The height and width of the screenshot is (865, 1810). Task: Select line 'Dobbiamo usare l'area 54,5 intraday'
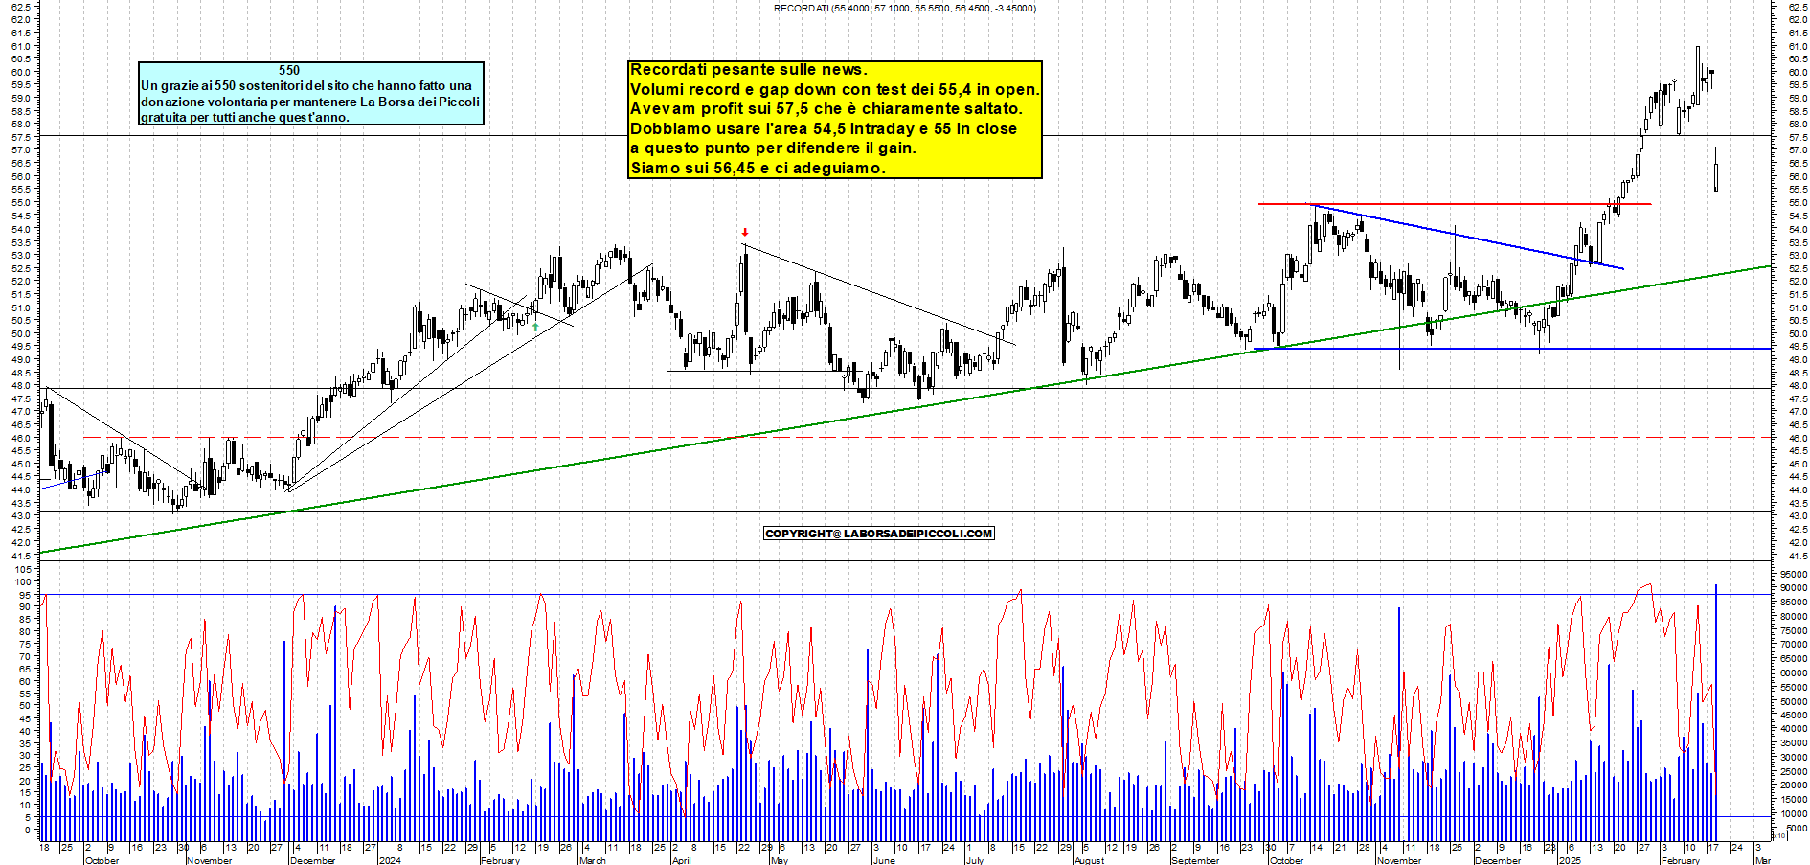(x=824, y=128)
